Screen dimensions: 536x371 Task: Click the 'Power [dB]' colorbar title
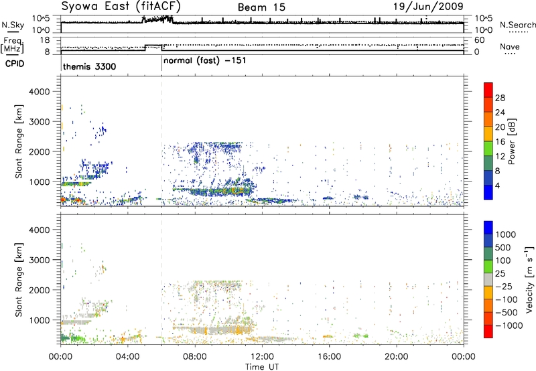coord(511,141)
